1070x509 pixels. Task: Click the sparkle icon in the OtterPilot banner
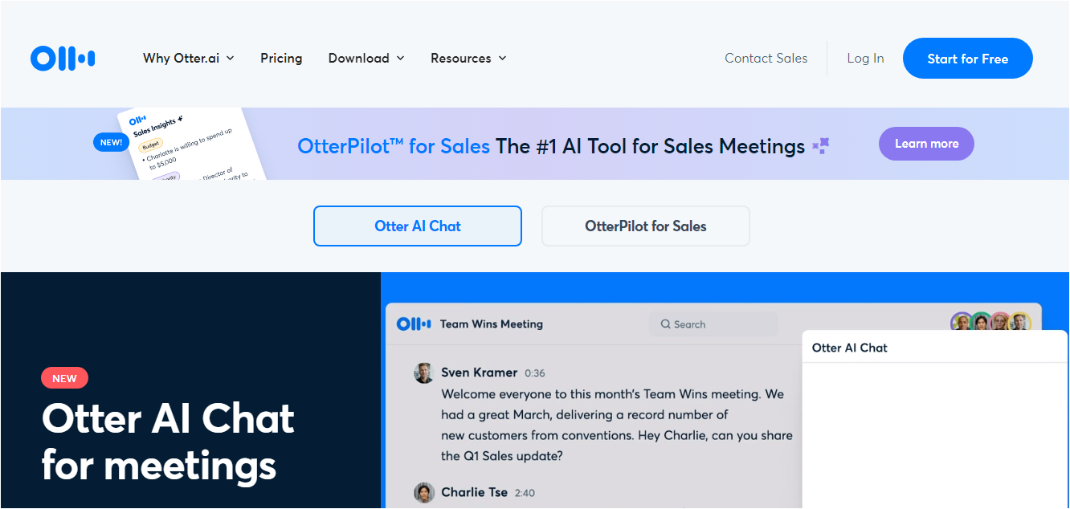[x=820, y=146]
